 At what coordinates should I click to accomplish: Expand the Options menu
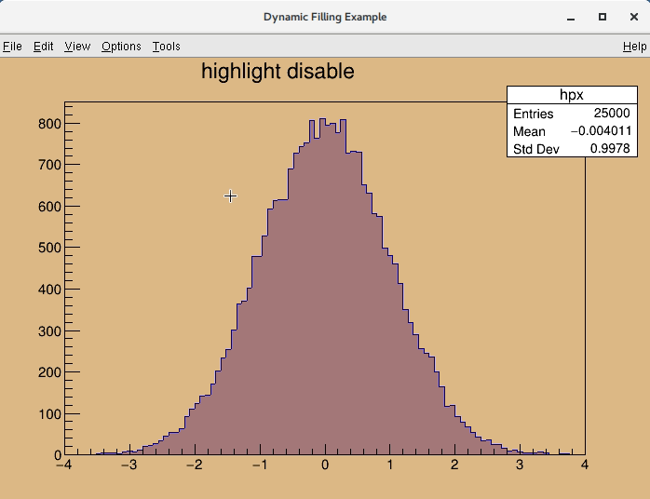click(x=121, y=47)
